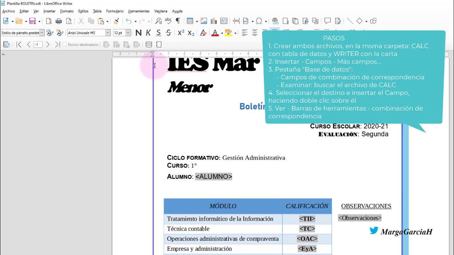Screen dimensions: 454x255
Task: Open the font name dropdown
Action: coord(108,33)
